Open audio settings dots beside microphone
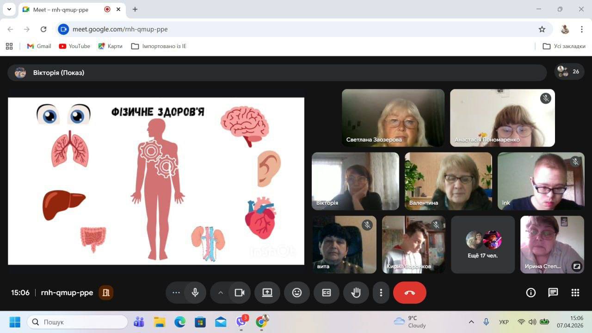 (176, 293)
